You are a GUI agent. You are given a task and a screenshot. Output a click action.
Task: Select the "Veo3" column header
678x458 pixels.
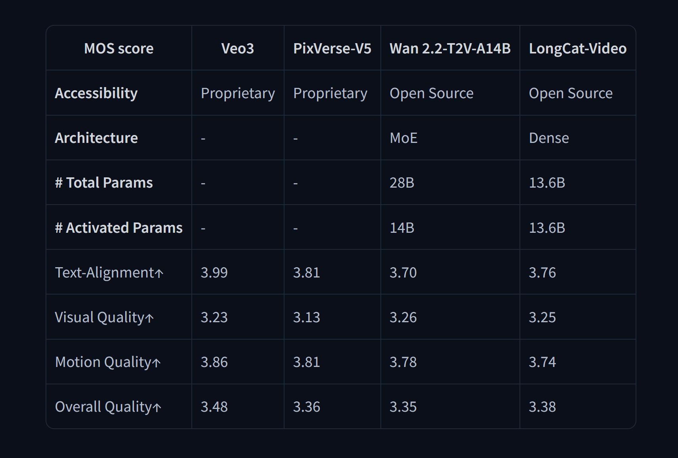[x=238, y=48]
